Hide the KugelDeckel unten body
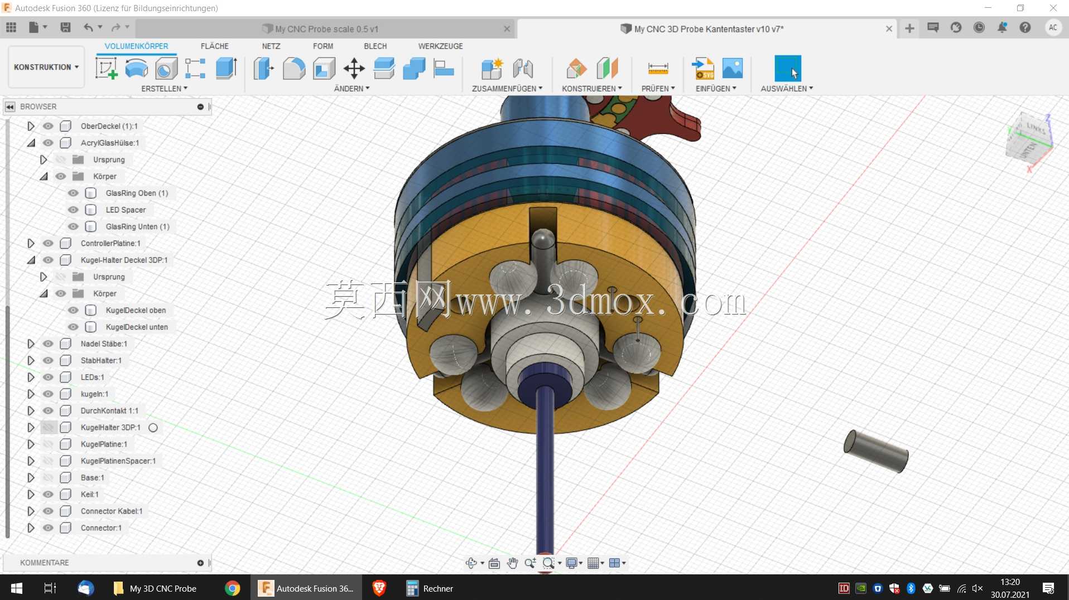The image size is (1069, 600). pos(73,327)
